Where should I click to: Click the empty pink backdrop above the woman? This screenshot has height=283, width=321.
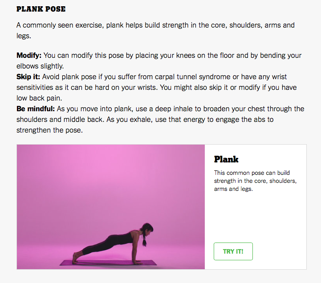[111, 178]
